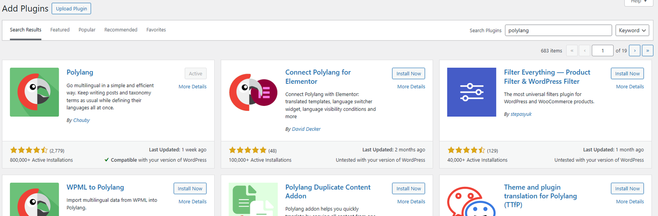The width and height of the screenshot is (658, 216).
Task: Click the Polylang Duplicate Content Addon icon
Action: tap(253, 199)
